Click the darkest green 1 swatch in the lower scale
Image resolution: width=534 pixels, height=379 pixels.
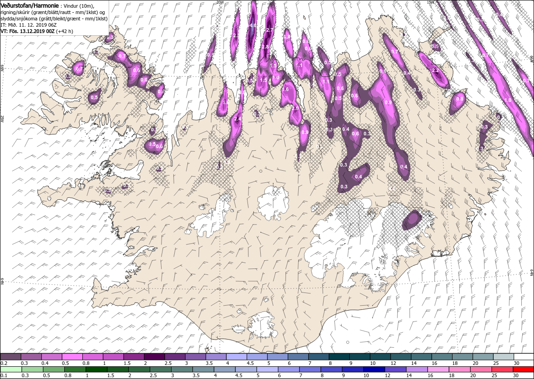tap(96, 370)
